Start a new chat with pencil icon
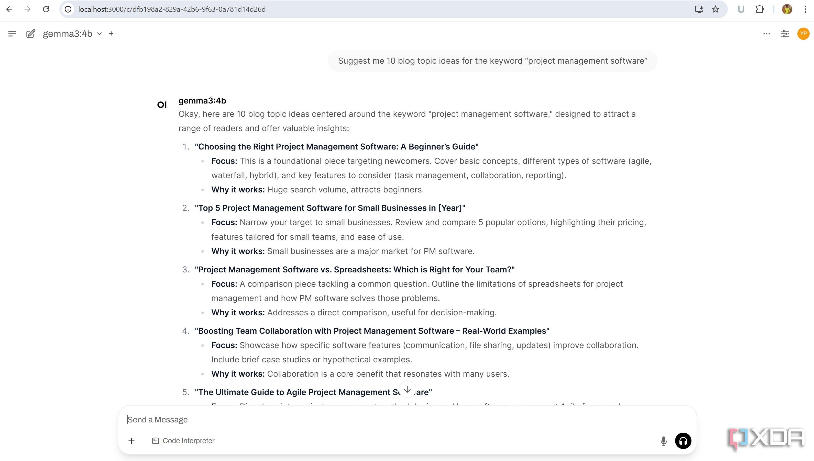 [30, 33]
